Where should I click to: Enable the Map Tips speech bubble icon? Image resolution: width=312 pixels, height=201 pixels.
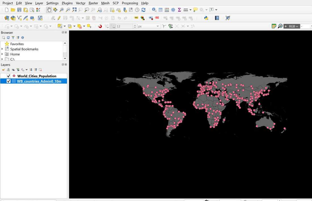click(195, 10)
